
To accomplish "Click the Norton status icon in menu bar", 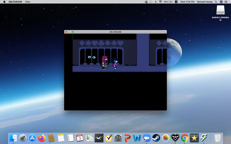I will point(146,2).
